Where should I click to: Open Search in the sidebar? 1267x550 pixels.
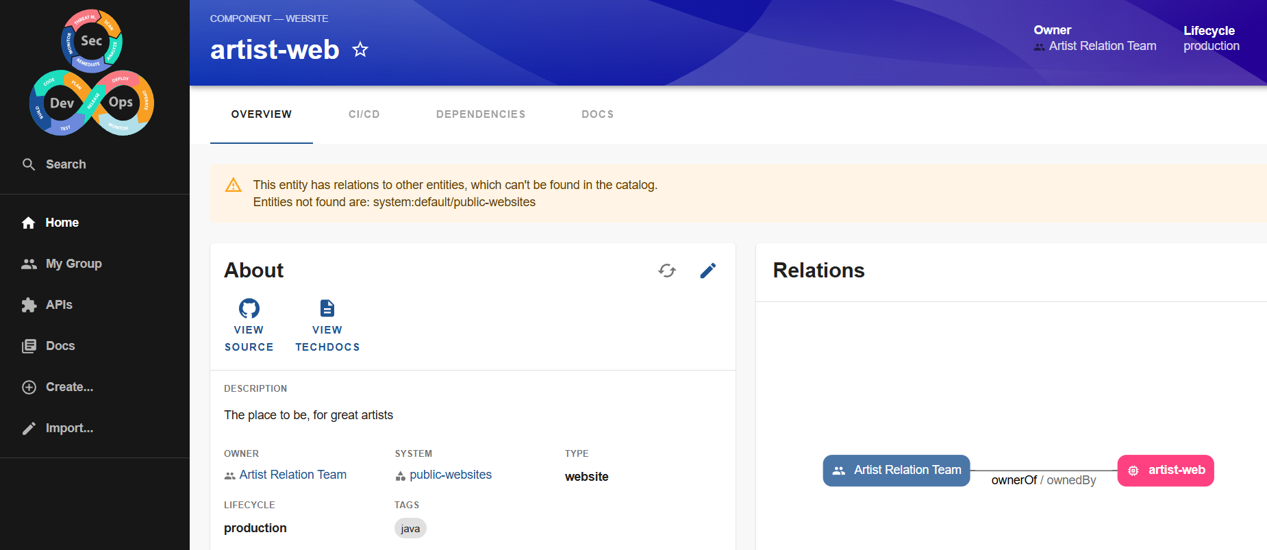(x=66, y=164)
